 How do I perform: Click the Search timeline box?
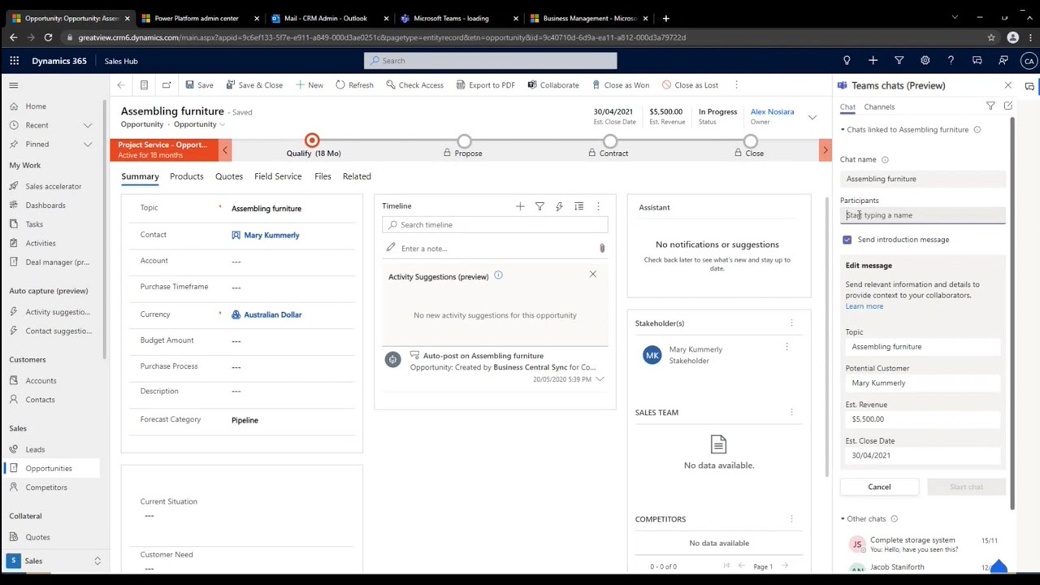pyautogui.click(x=495, y=225)
